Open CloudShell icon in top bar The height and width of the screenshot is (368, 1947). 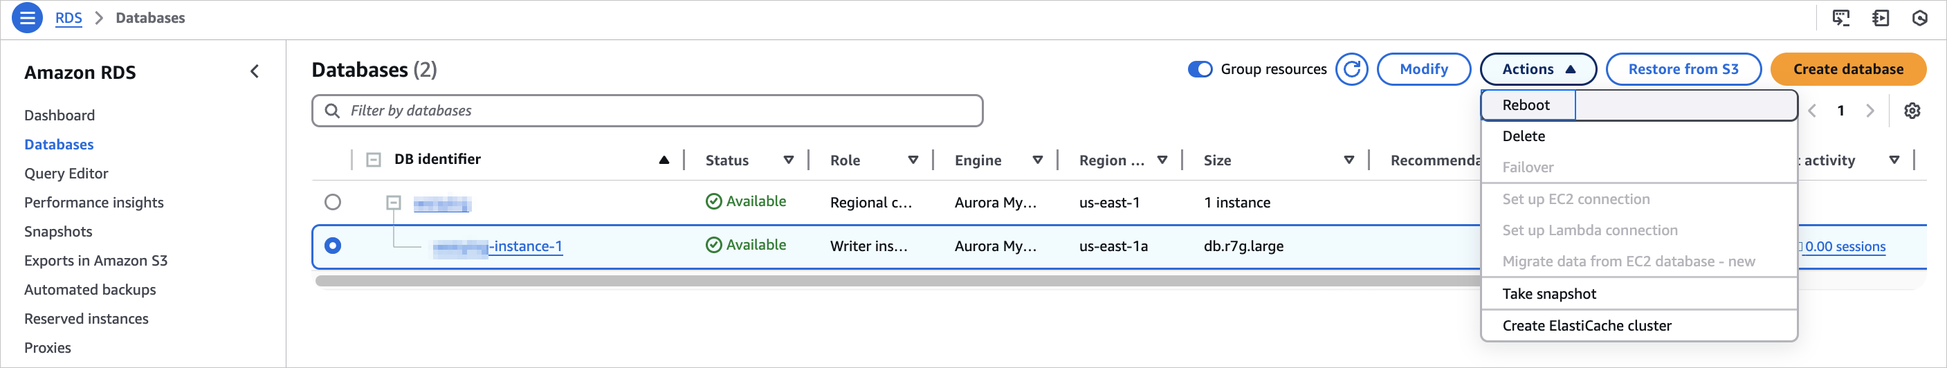(1840, 18)
